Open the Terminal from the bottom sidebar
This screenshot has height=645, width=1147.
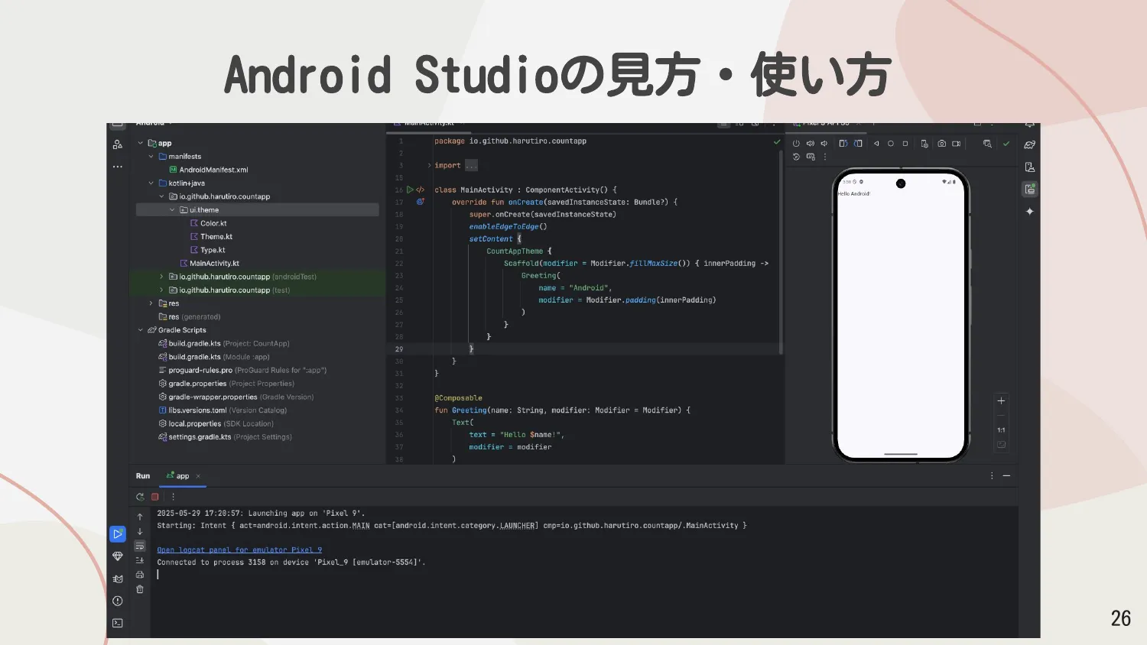click(x=118, y=623)
